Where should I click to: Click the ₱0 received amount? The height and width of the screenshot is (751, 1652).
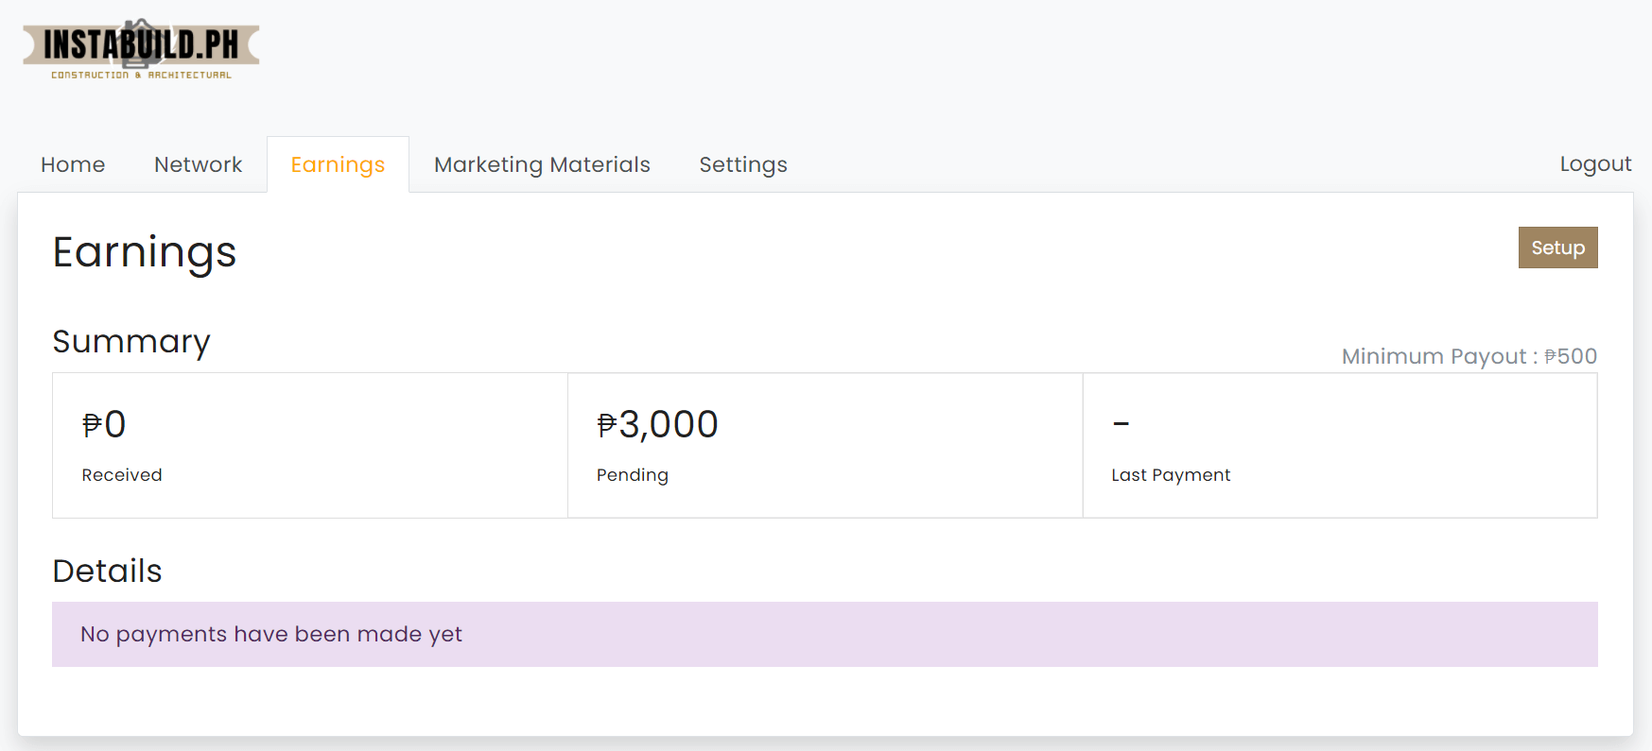tap(104, 424)
